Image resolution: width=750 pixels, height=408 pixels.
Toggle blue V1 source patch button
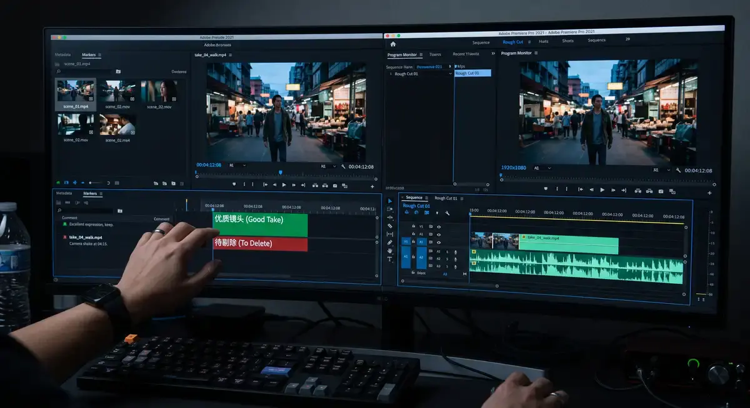[x=406, y=241]
